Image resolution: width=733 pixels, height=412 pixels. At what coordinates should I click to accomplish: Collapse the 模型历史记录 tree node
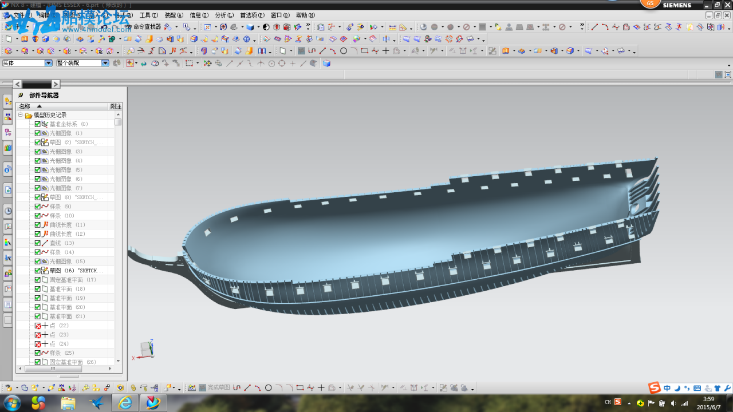[x=20, y=115]
